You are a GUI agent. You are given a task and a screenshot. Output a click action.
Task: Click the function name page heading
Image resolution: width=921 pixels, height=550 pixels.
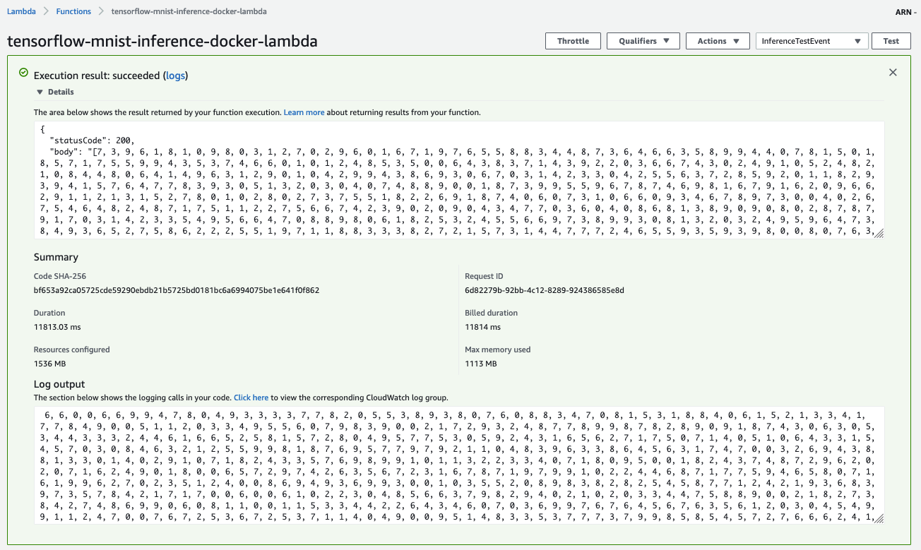click(x=162, y=41)
